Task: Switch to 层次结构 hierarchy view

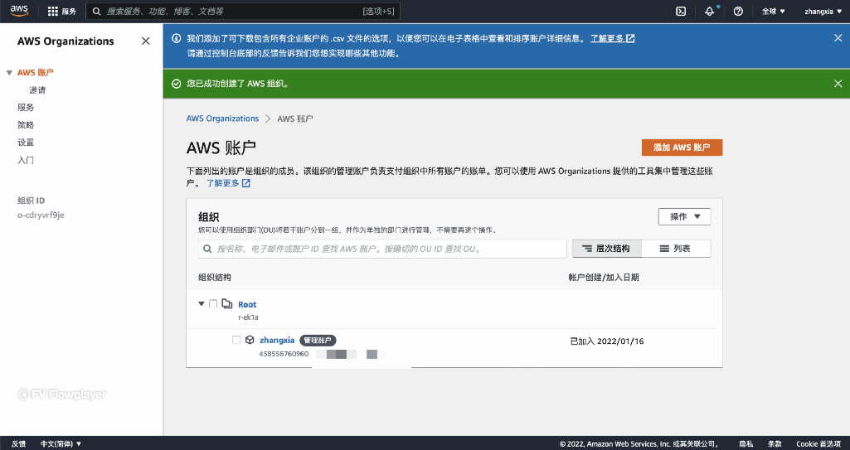Action: [606, 249]
